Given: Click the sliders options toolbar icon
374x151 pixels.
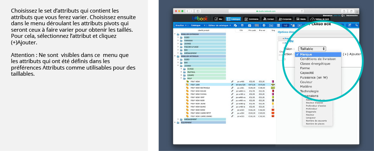Looking at the screenshot, I should (285, 25).
